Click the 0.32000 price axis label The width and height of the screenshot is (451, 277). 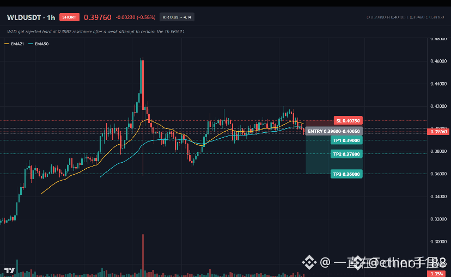(x=438, y=219)
